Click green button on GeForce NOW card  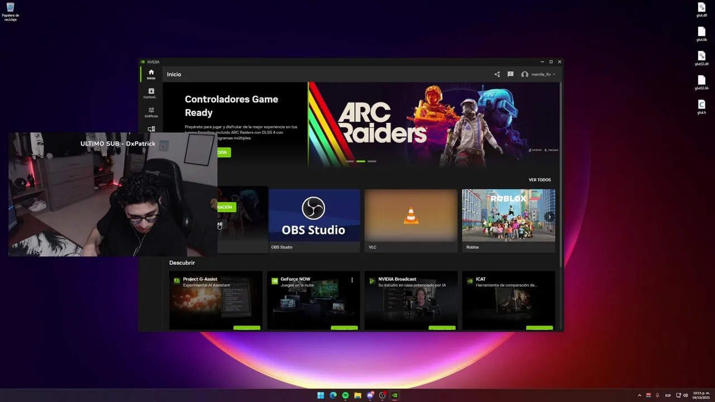(344, 328)
